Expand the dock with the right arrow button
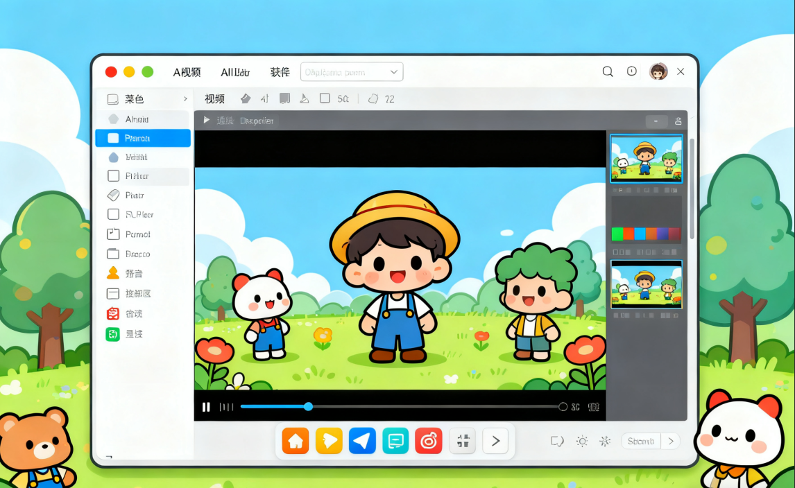 coord(495,441)
